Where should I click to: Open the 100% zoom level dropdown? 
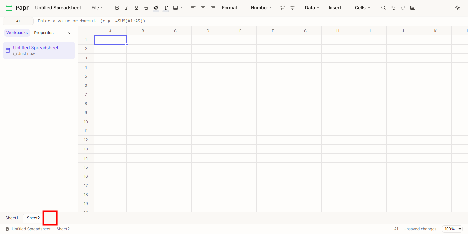(452, 229)
